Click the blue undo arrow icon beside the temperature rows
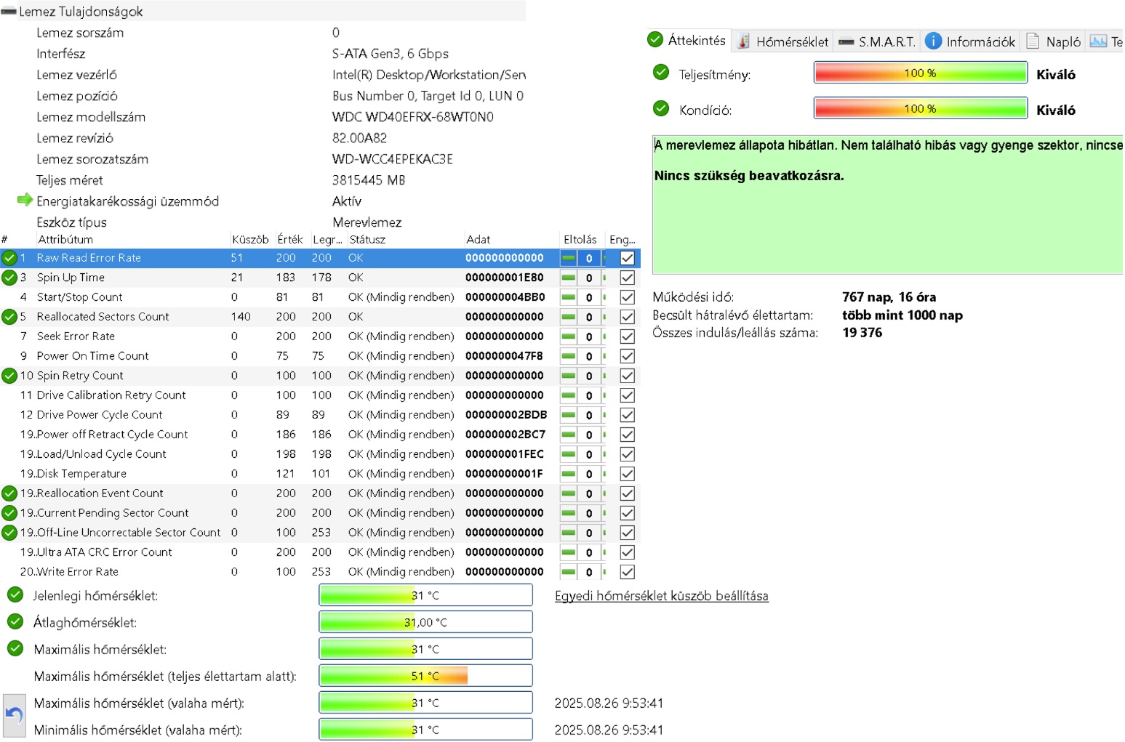This screenshot has height=742, width=1125. pyautogui.click(x=14, y=716)
